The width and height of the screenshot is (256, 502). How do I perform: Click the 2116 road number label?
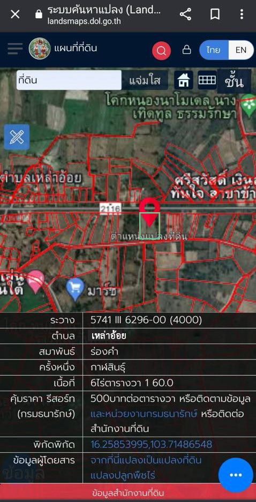[110, 208]
